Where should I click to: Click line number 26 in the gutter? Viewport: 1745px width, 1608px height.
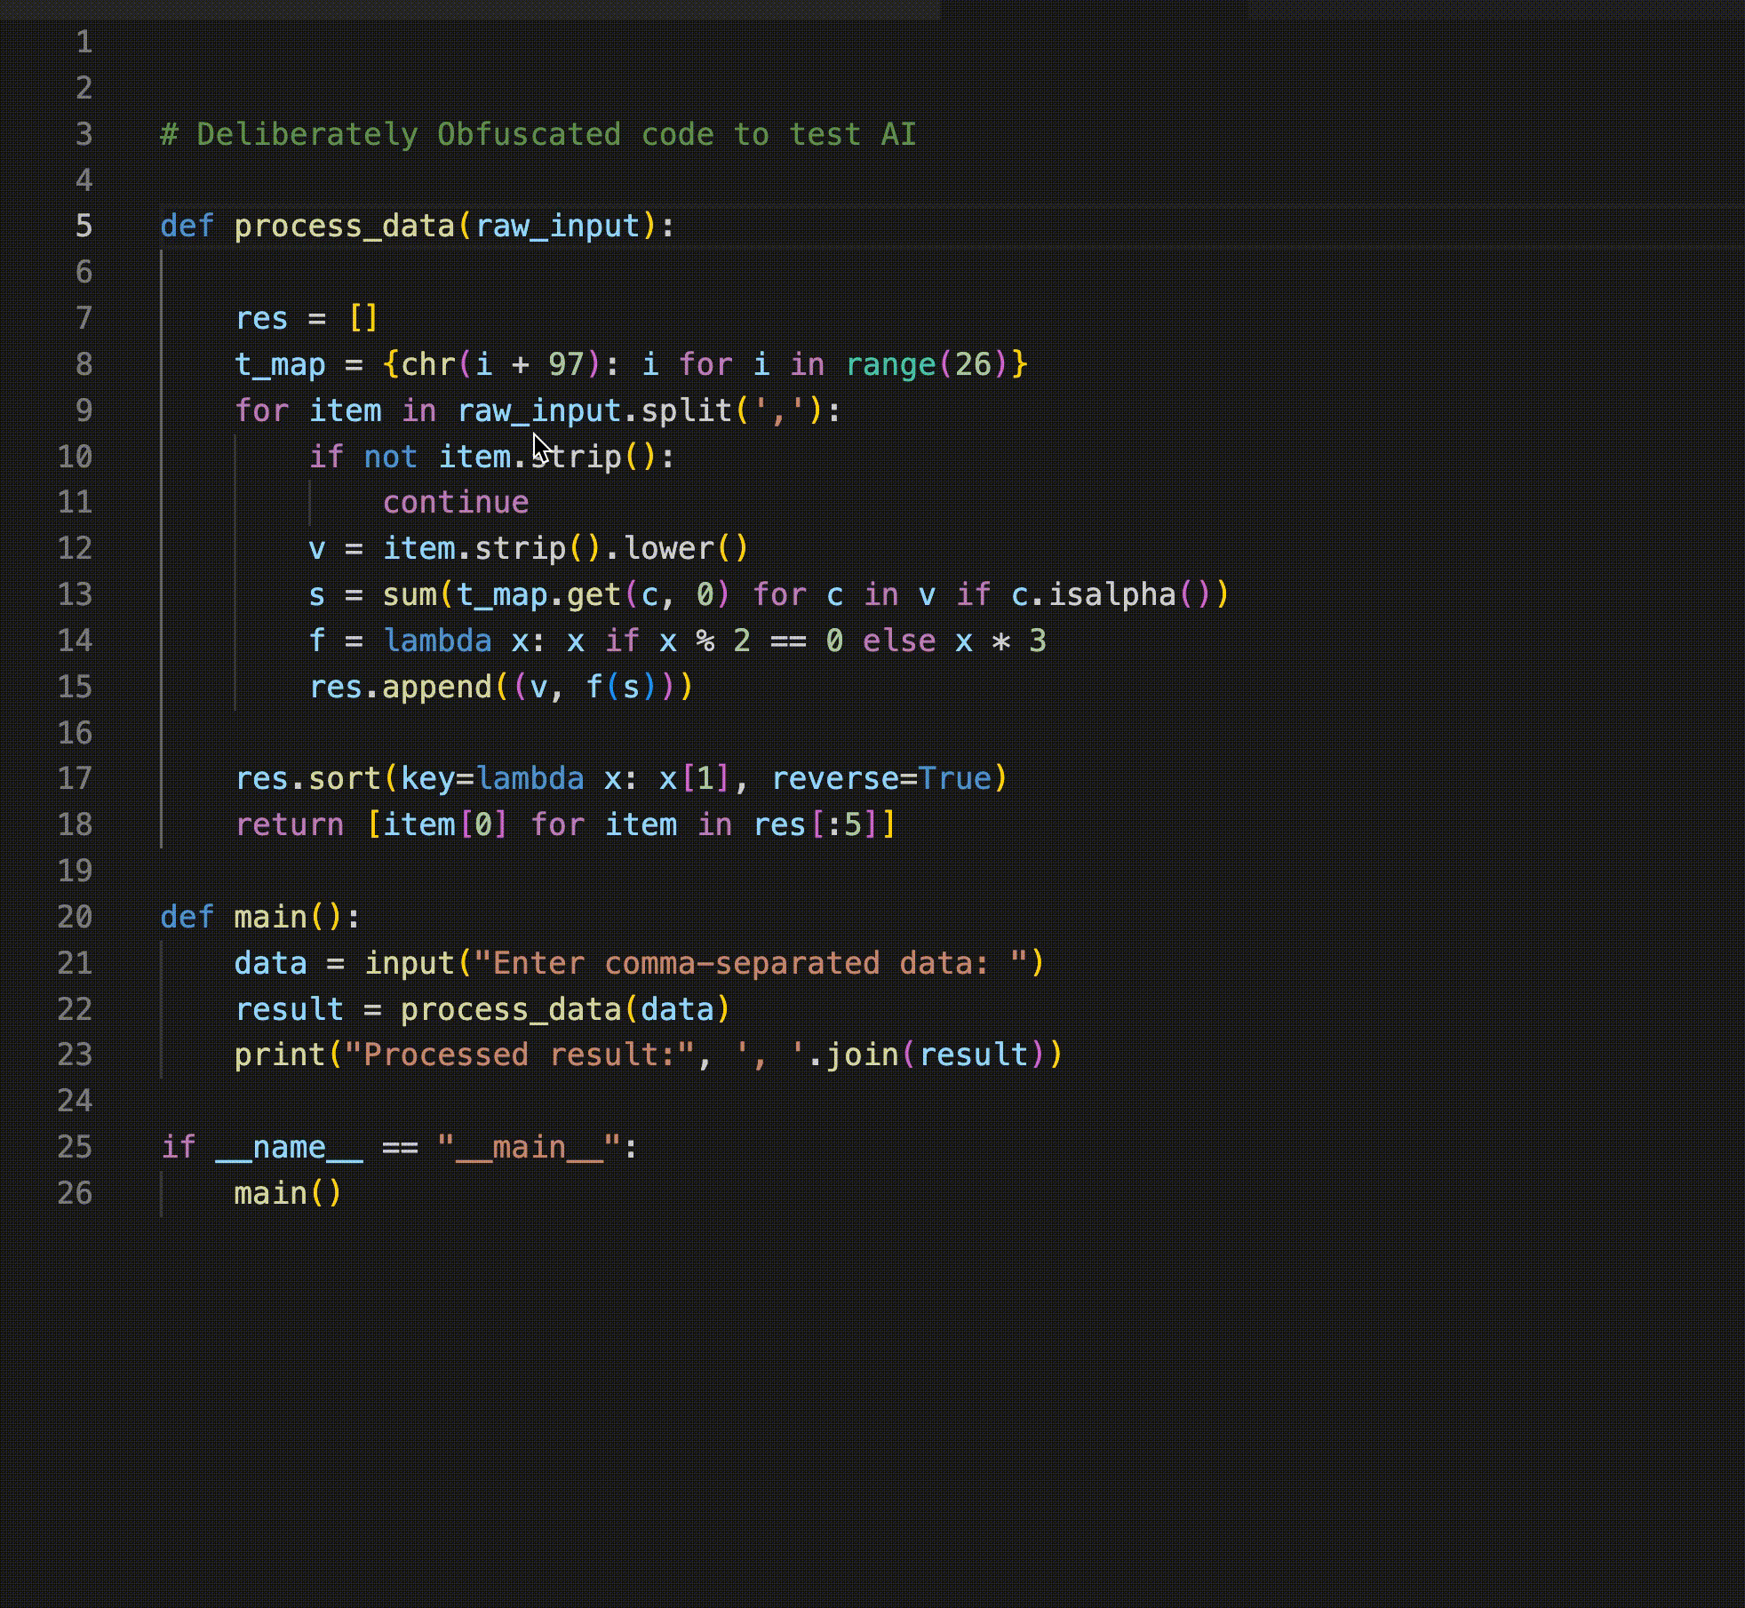point(75,1192)
